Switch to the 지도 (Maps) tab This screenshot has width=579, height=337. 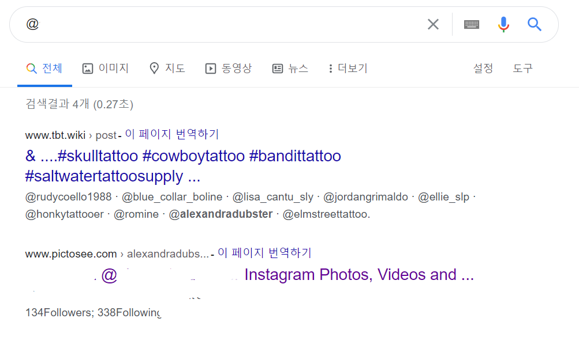pyautogui.click(x=167, y=69)
